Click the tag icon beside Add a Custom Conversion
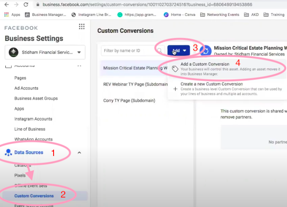The height and width of the screenshot is (207, 287). point(175,69)
